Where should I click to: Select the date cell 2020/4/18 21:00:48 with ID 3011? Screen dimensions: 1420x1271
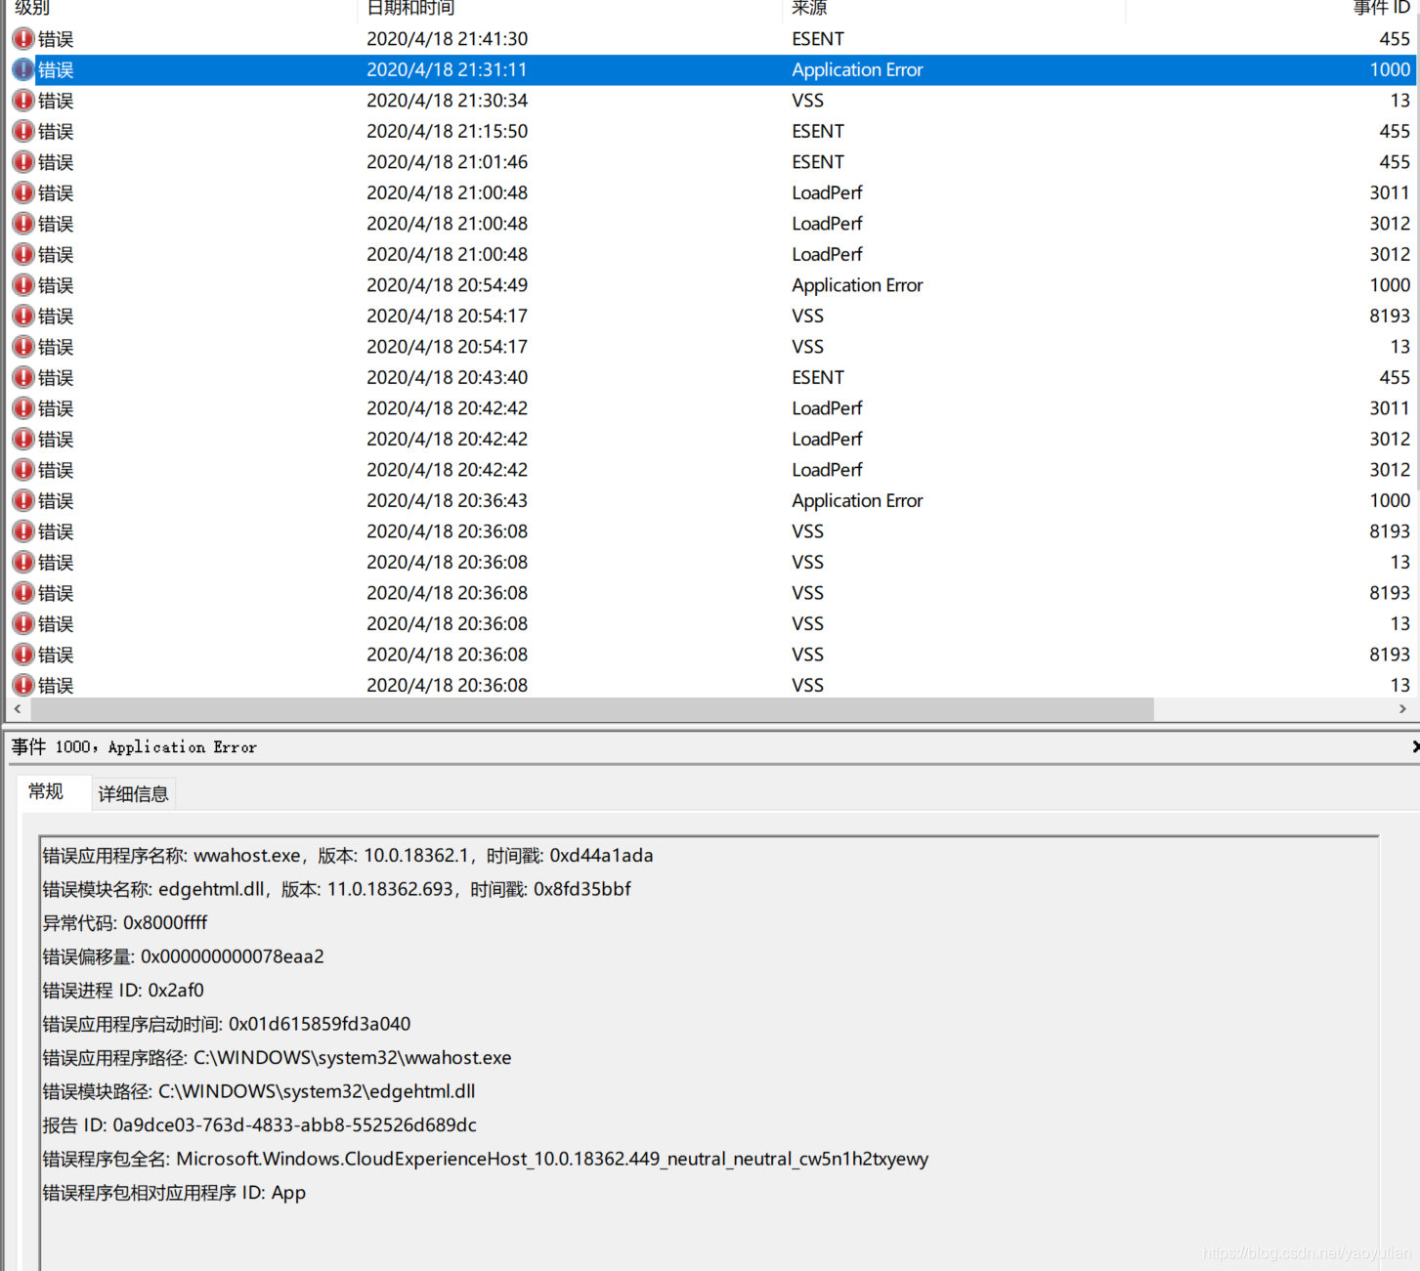448,192
